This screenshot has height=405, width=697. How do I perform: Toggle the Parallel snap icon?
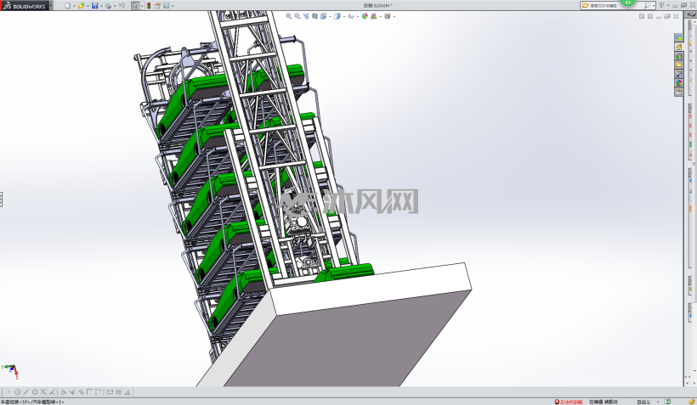tap(81, 391)
